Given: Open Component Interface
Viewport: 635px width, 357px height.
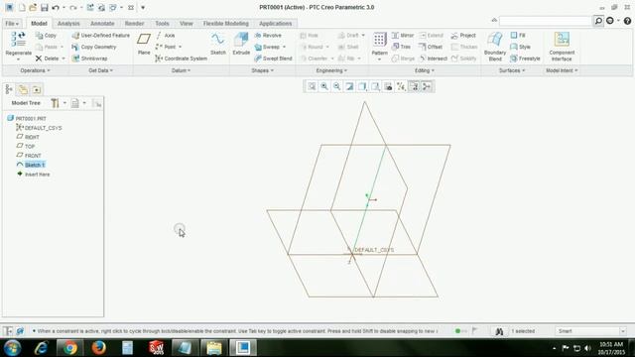Looking at the screenshot, I should click(x=562, y=47).
